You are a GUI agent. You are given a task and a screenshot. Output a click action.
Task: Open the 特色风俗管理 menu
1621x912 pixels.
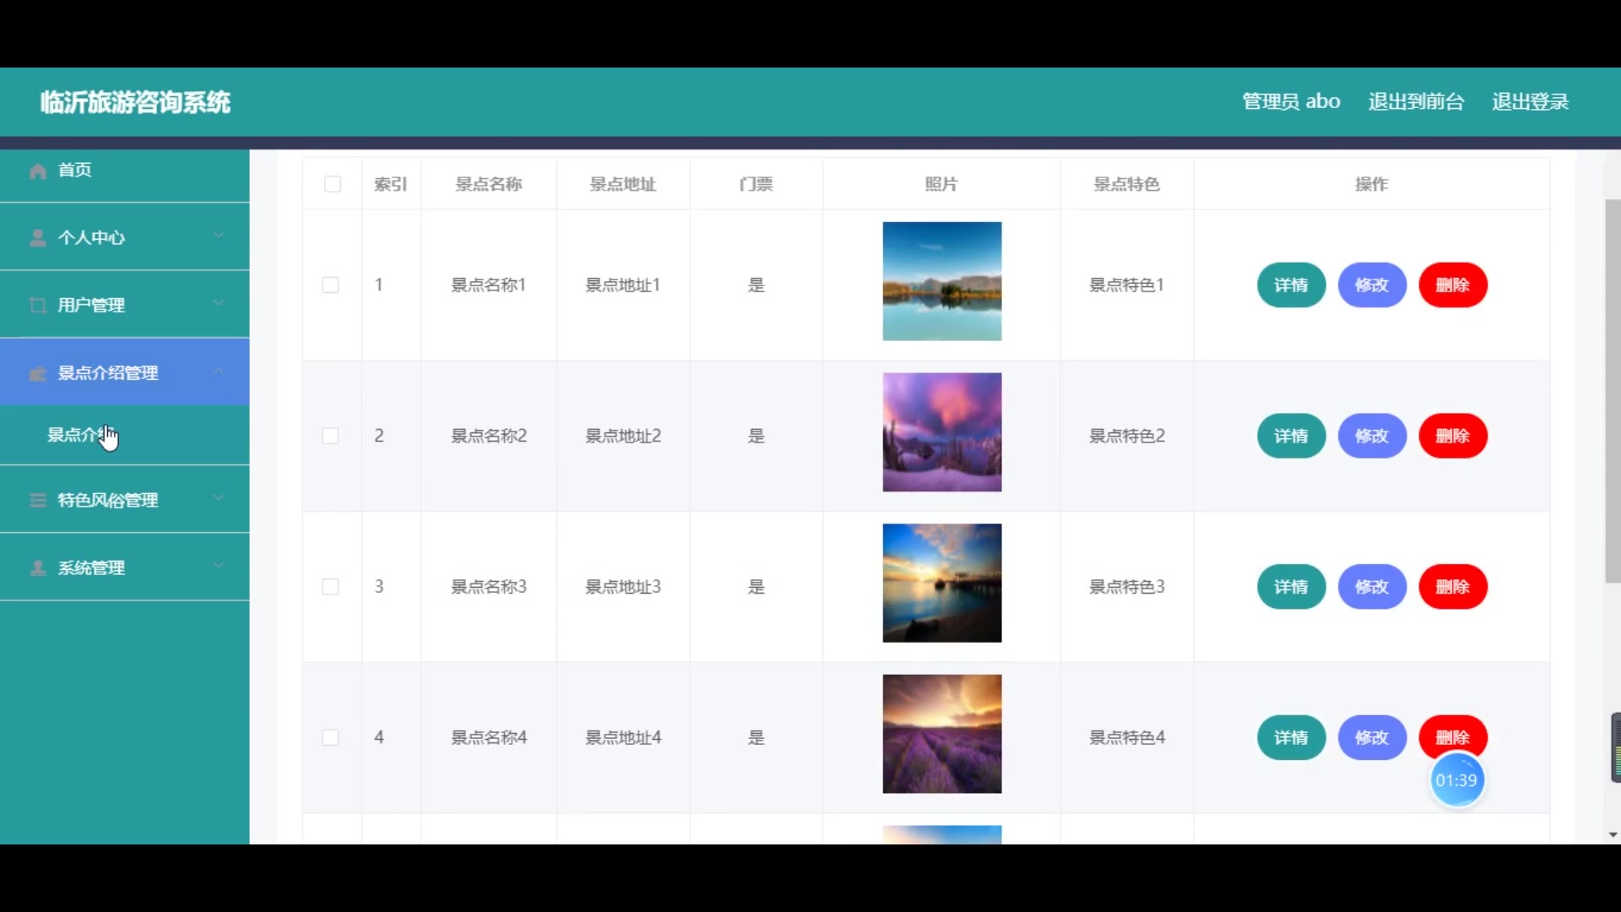coord(125,500)
